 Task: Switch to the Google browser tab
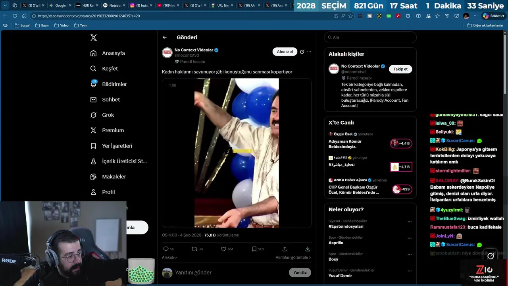point(60,6)
